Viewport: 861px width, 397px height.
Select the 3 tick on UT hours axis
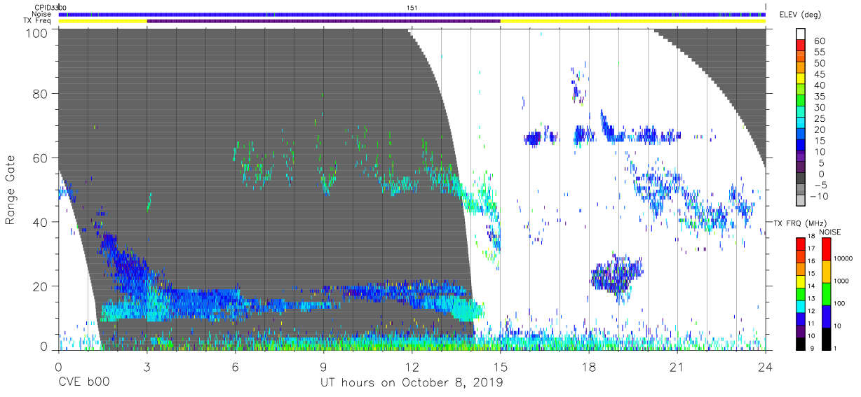click(x=147, y=366)
